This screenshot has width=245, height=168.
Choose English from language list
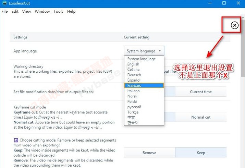(x=144, y=64)
